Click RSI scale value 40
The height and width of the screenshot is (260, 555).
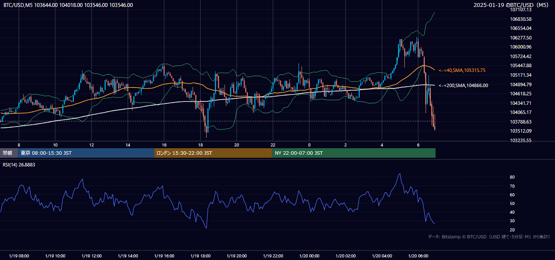[x=512, y=212]
